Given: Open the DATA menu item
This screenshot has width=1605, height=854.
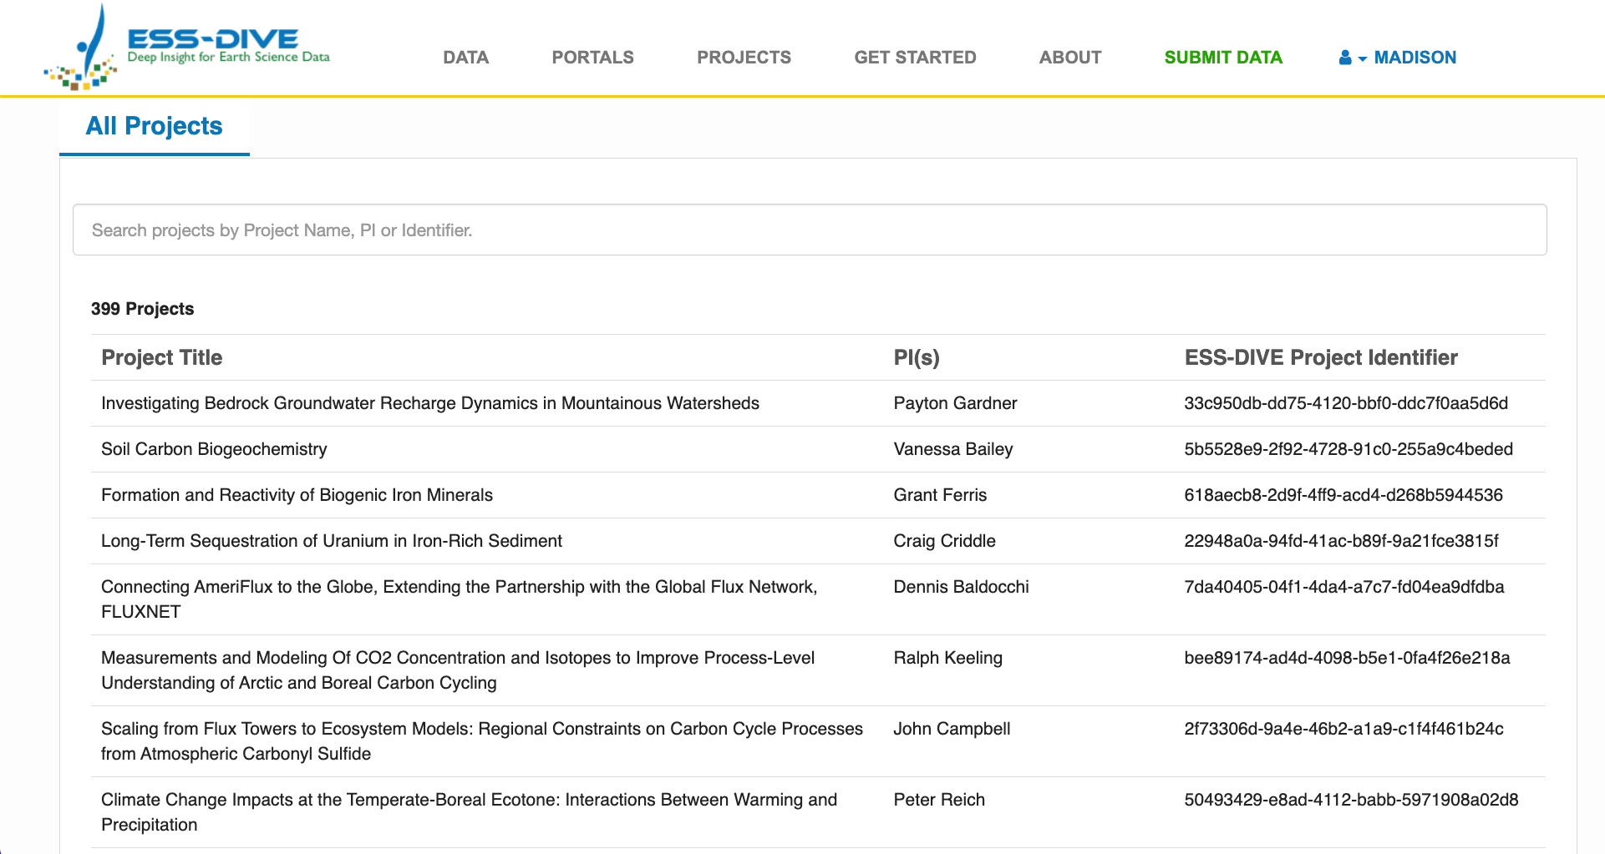Looking at the screenshot, I should (x=465, y=58).
